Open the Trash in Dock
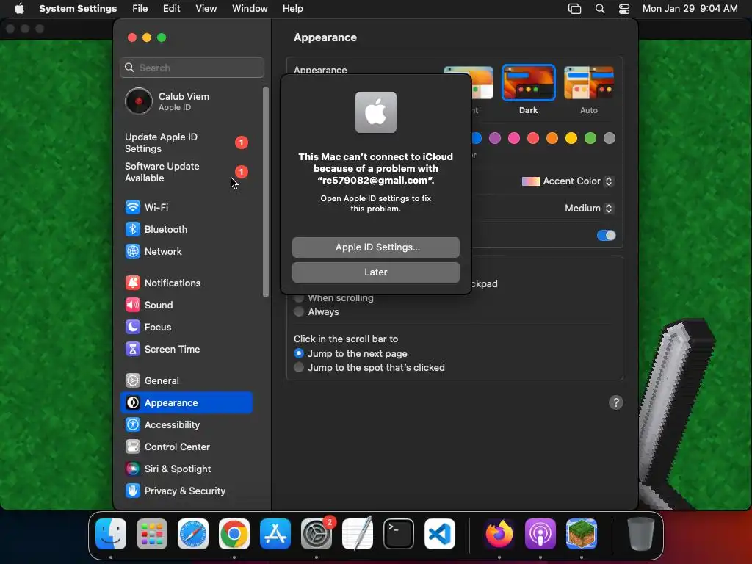Screen dimensions: 752x564 [x=640, y=534]
